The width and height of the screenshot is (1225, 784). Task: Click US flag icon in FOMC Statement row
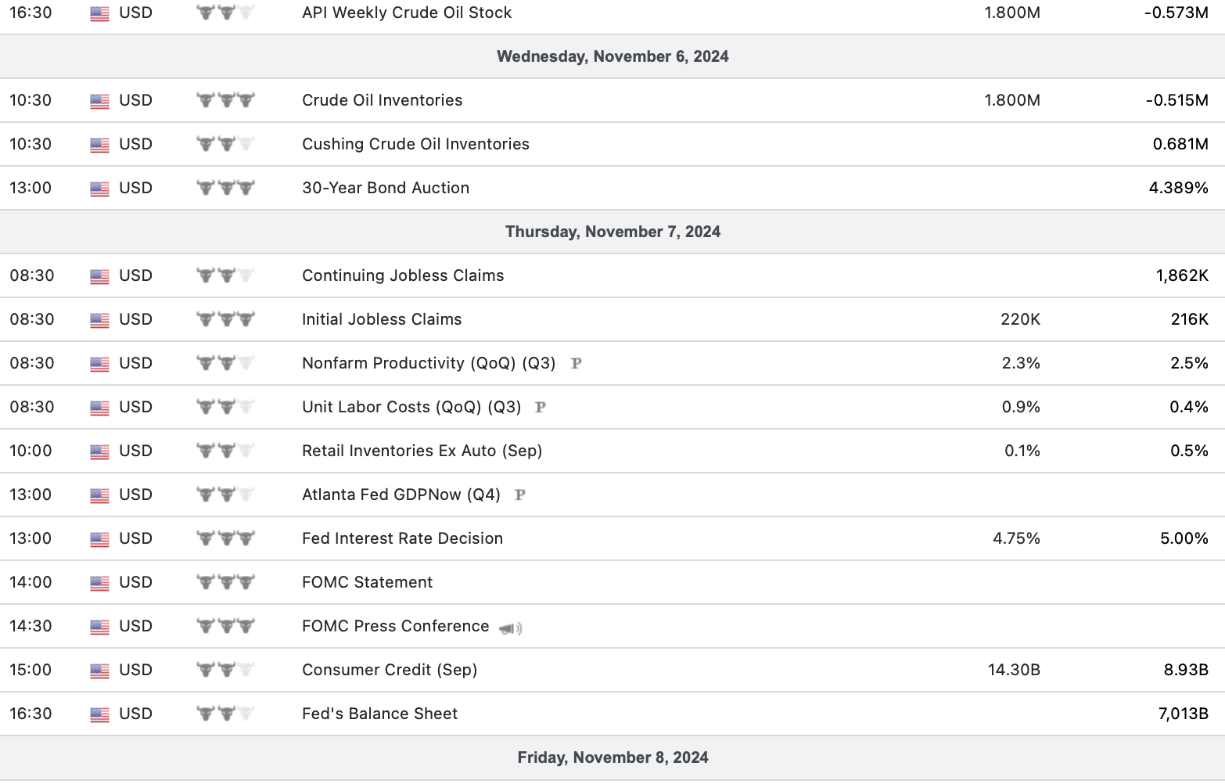point(99,583)
